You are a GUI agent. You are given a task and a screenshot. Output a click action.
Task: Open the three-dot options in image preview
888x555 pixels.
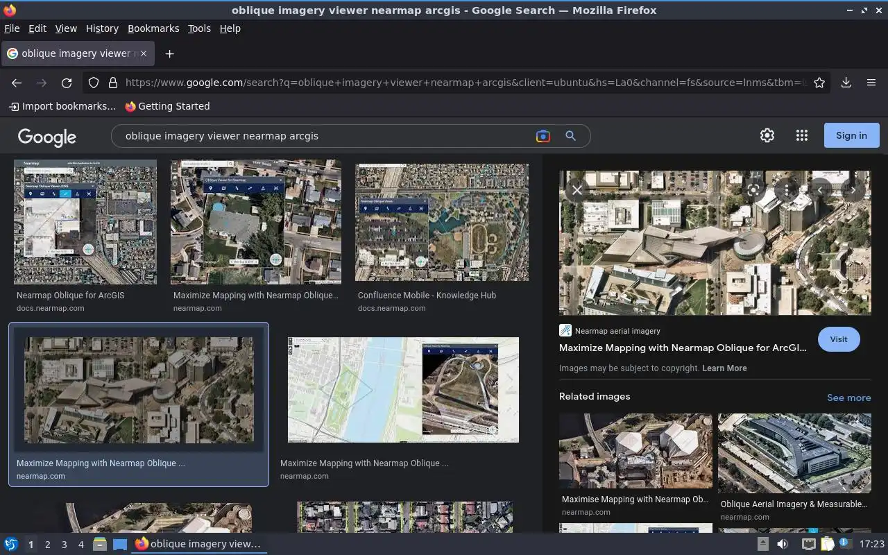[x=787, y=189]
